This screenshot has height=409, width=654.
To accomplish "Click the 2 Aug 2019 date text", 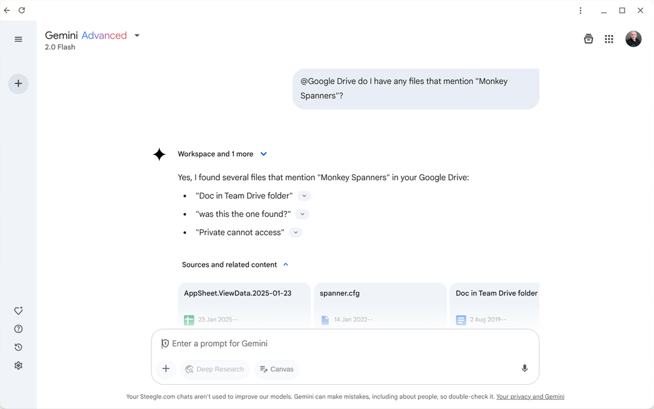I will [x=488, y=320].
